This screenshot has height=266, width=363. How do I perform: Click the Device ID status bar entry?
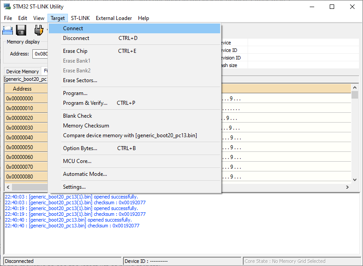tap(182, 261)
